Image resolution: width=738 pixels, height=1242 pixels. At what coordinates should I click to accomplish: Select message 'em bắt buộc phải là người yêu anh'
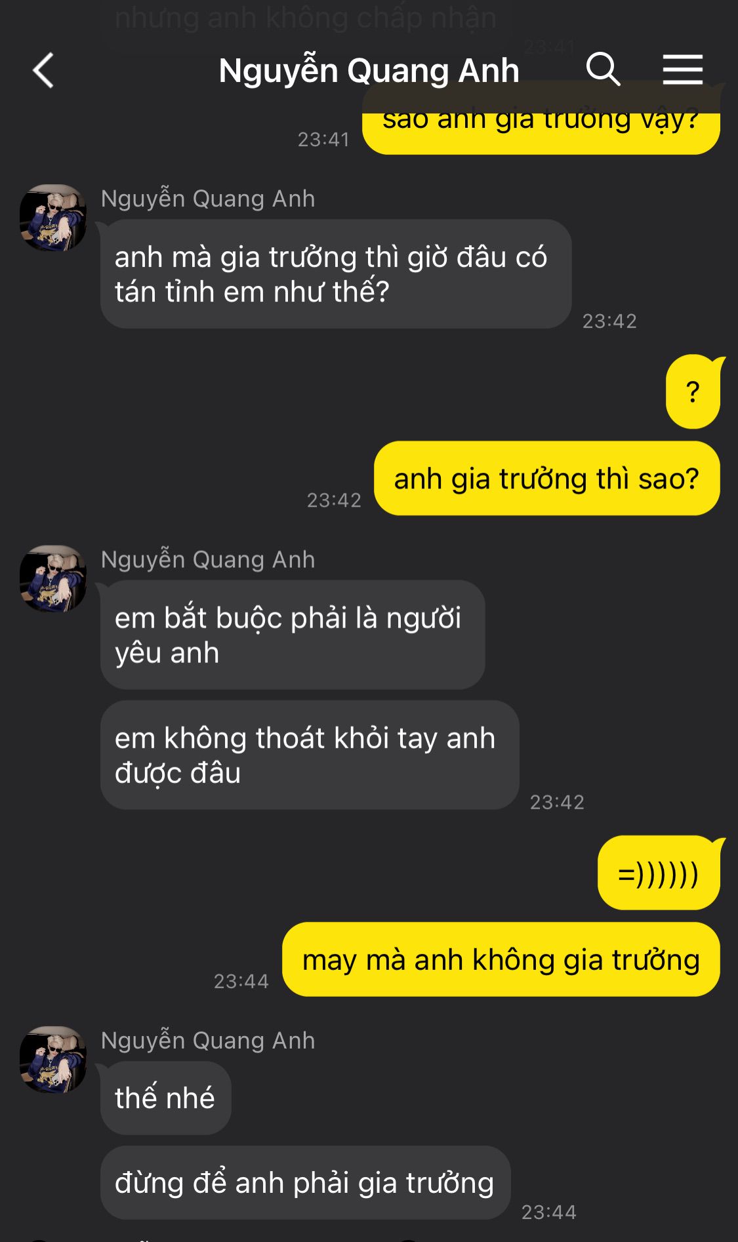tap(293, 635)
